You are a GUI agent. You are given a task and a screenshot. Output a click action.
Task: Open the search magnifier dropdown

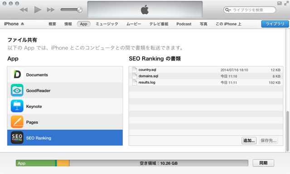pyautogui.click(x=227, y=10)
